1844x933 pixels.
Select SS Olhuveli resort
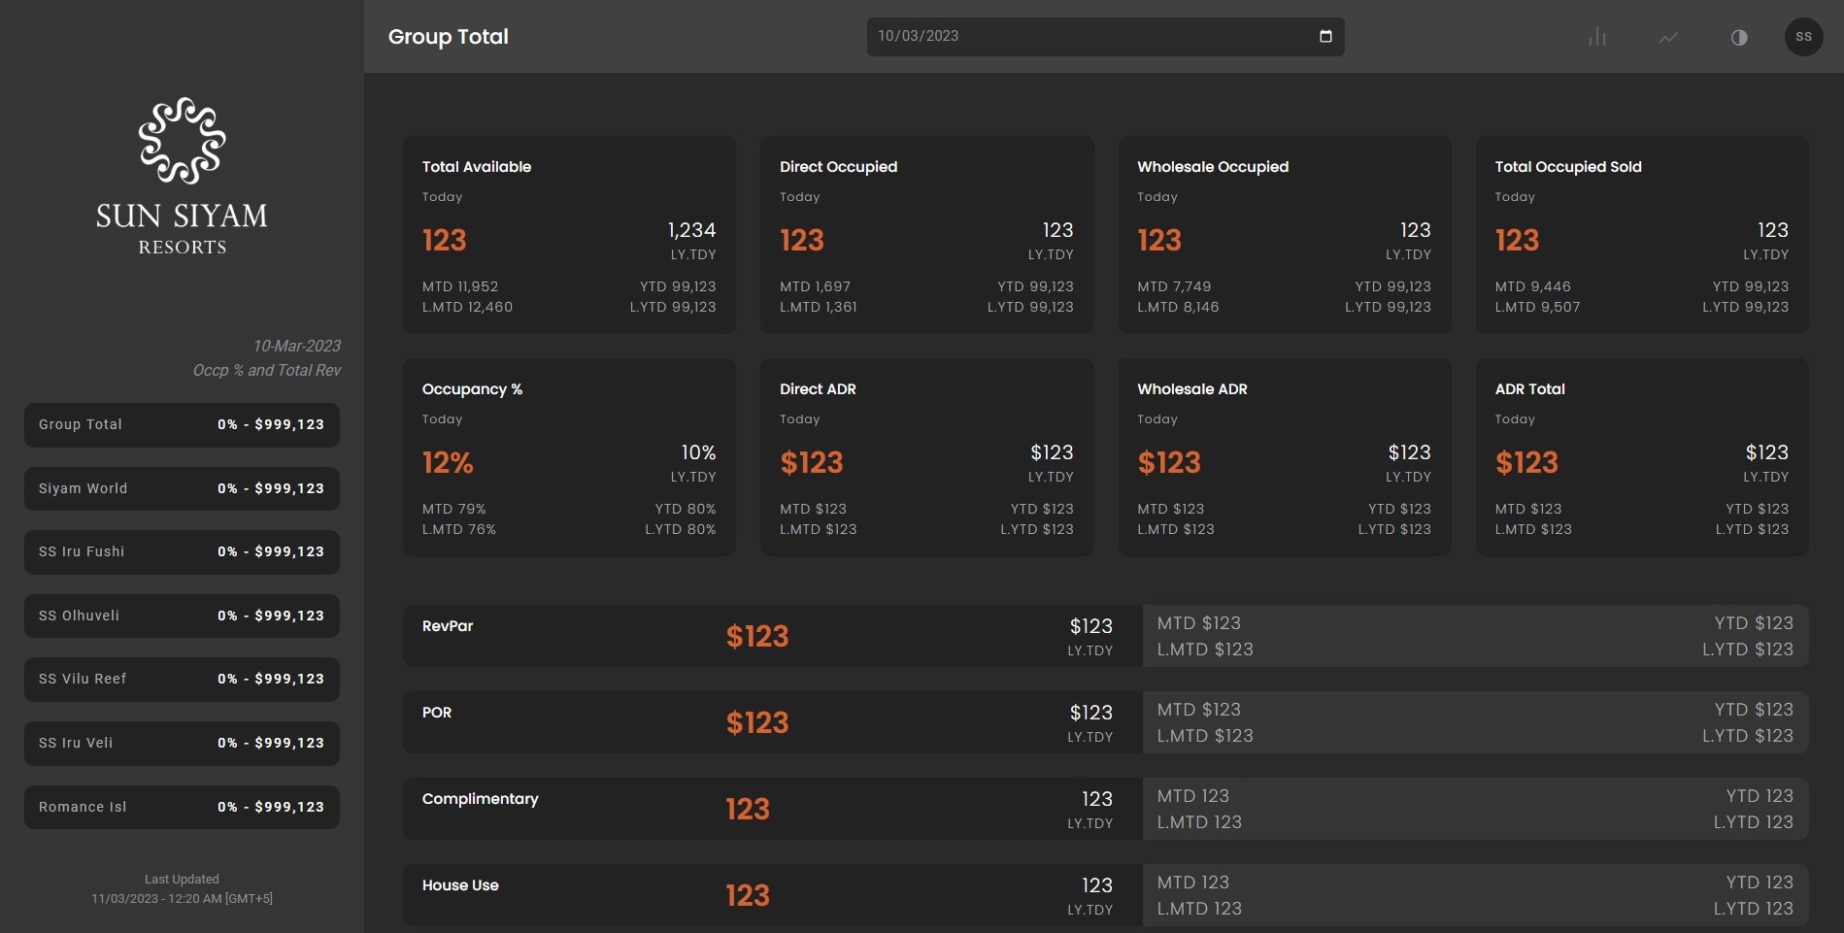(x=182, y=616)
